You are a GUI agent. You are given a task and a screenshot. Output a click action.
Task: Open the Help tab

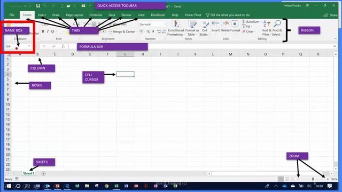175,15
